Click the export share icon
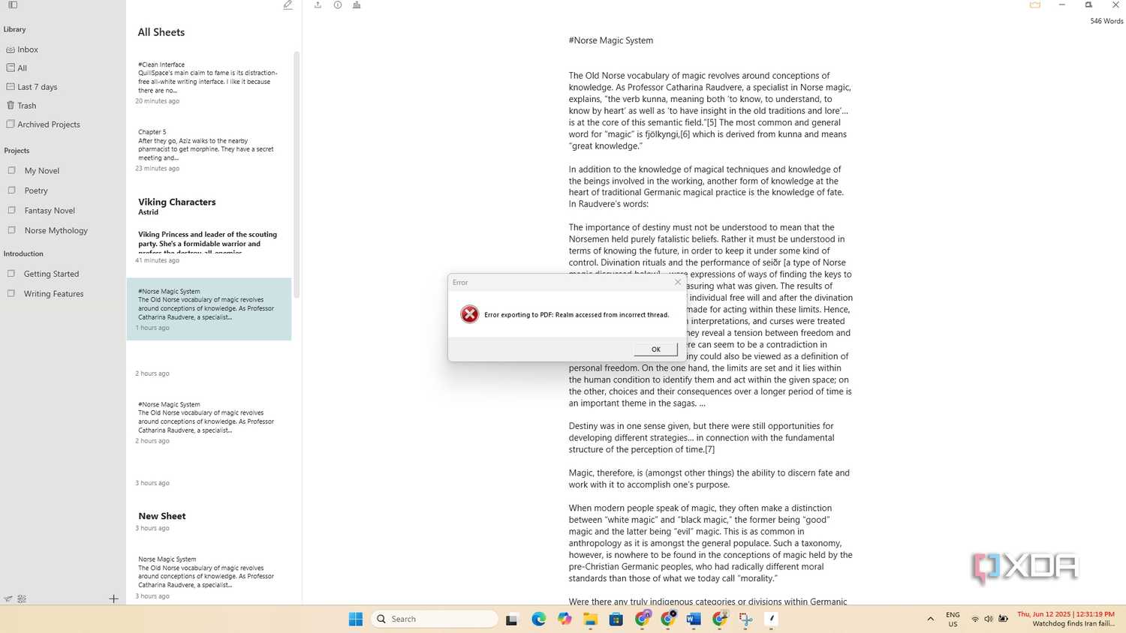 coord(318,4)
